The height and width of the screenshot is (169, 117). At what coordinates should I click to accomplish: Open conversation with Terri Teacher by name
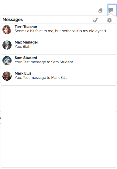click(26, 27)
